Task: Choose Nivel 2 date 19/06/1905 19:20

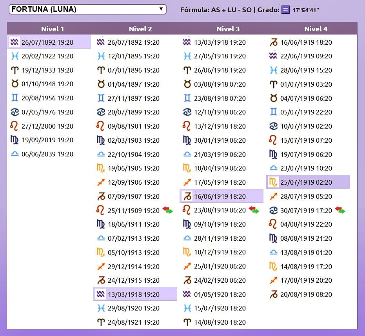Action: point(134,169)
